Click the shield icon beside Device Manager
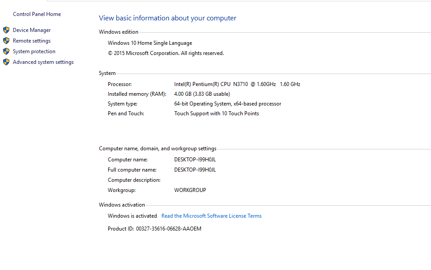This screenshot has height=270, width=431. (6, 30)
